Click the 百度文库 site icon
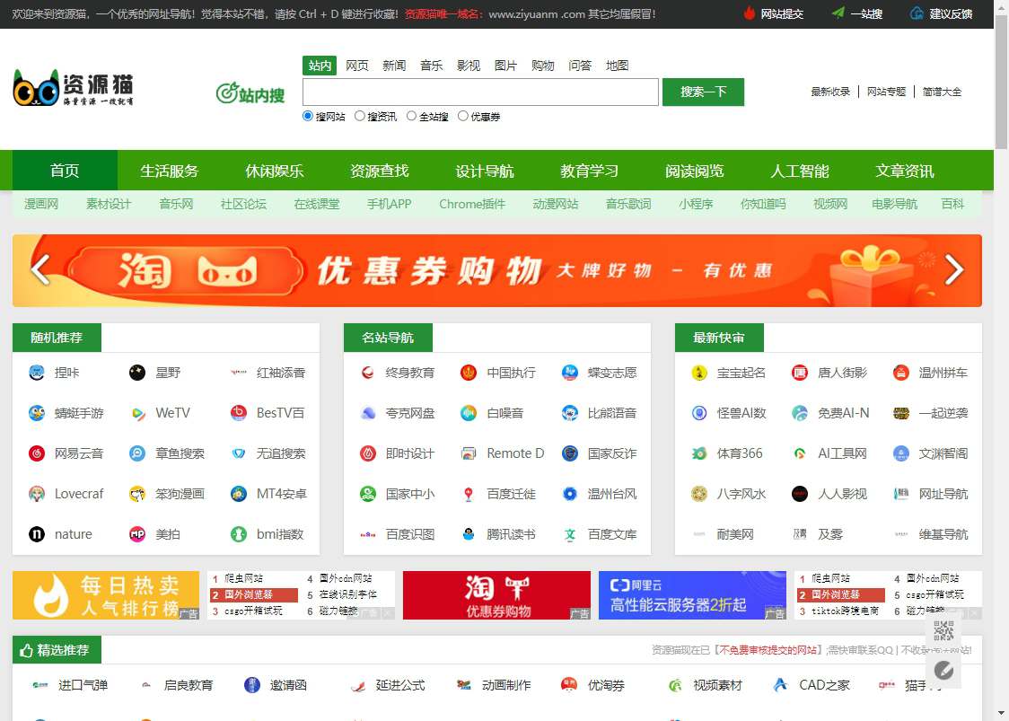1009x721 pixels. [x=570, y=533]
